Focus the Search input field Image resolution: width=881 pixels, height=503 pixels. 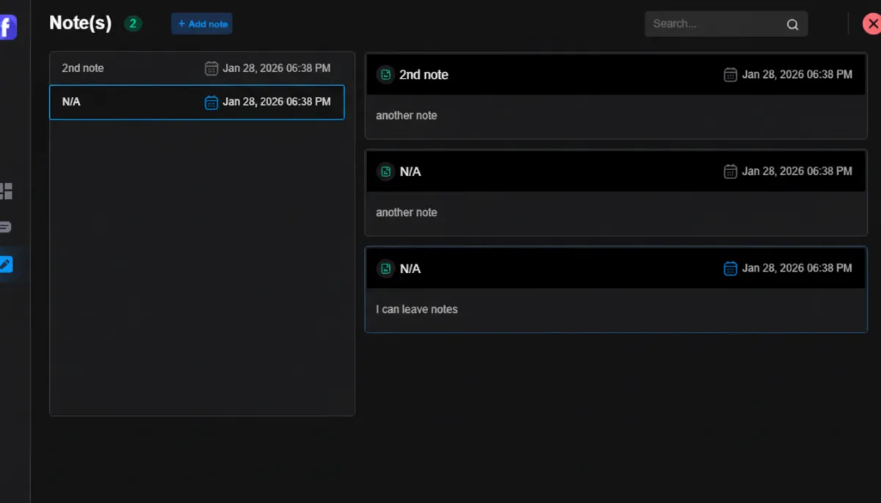[726, 23]
